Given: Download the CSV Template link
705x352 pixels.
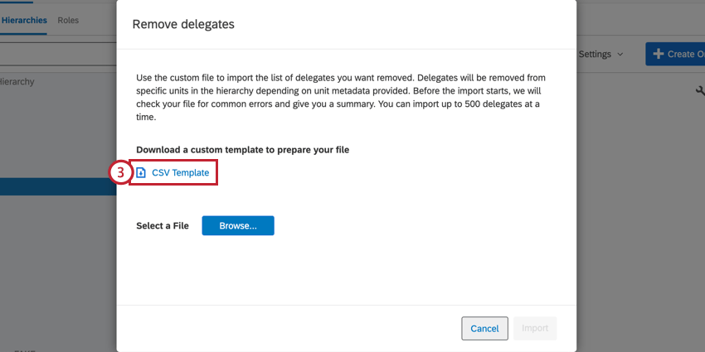Looking at the screenshot, I should (x=180, y=172).
